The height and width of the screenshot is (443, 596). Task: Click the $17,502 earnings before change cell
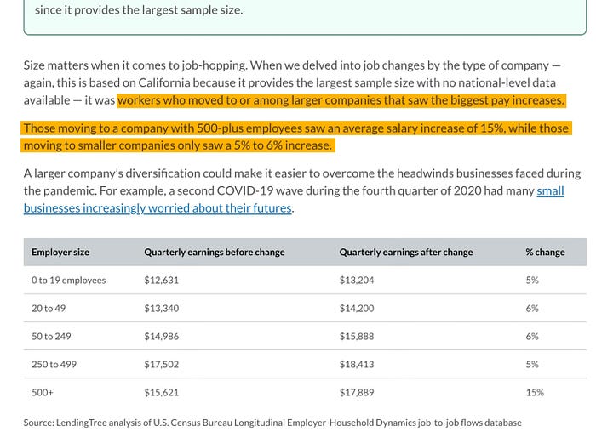162,365
